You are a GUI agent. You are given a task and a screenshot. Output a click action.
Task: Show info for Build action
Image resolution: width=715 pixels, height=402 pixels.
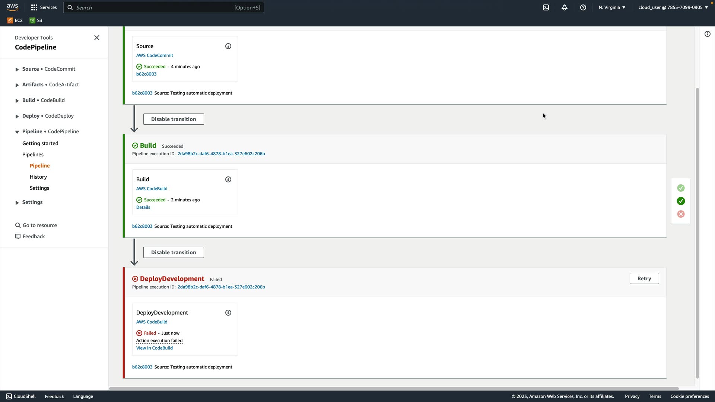pyautogui.click(x=228, y=179)
